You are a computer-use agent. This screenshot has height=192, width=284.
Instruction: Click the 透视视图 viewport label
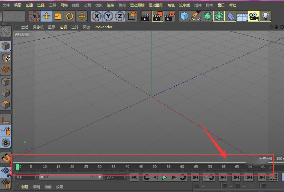coord(22,34)
